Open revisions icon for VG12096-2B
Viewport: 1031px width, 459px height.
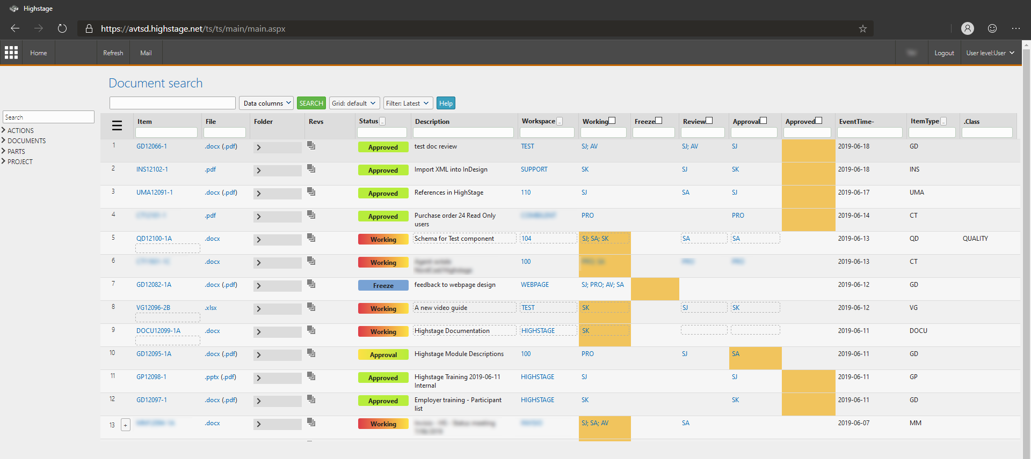click(x=311, y=307)
